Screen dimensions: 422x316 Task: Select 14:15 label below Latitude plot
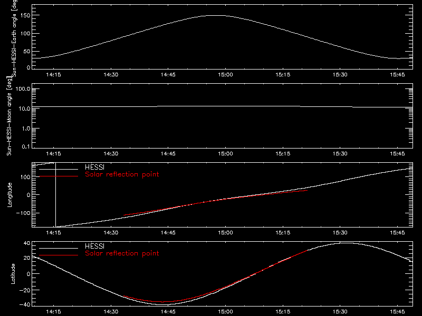(x=53, y=311)
